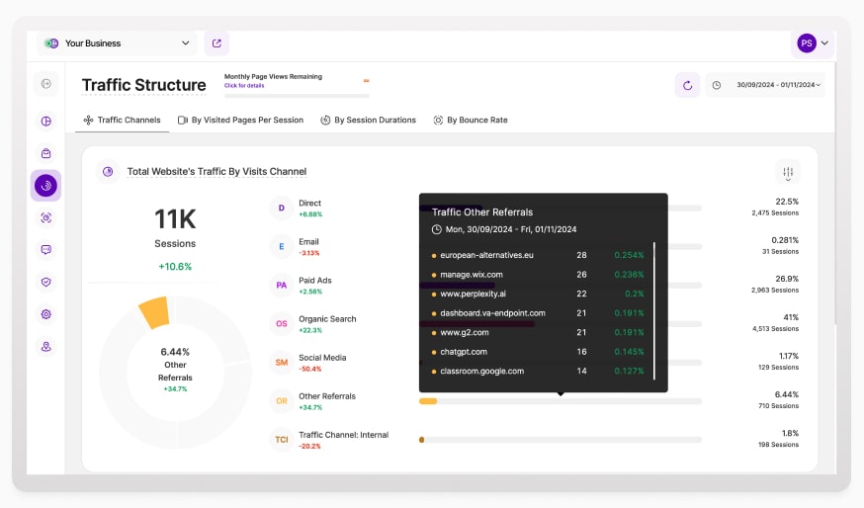Click the location pin sidebar icon
This screenshot has height=508, width=864.
pyautogui.click(x=45, y=347)
